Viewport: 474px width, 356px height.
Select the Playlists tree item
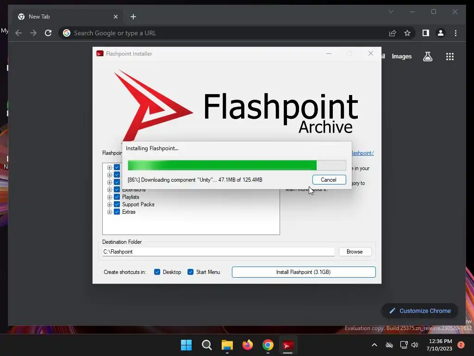pyautogui.click(x=131, y=197)
